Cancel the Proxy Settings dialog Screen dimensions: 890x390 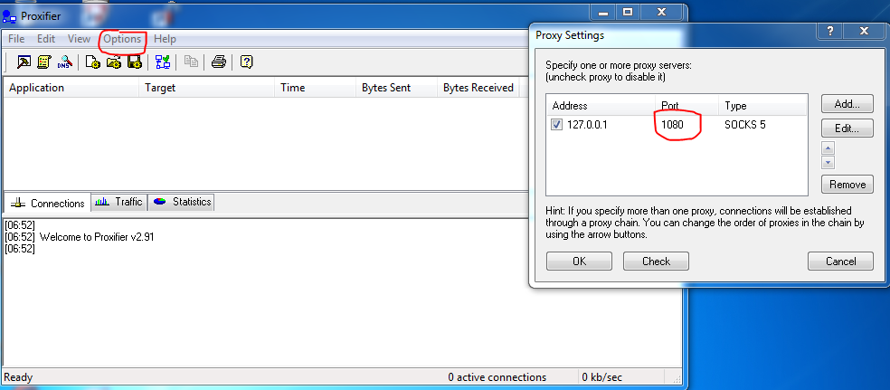(840, 262)
